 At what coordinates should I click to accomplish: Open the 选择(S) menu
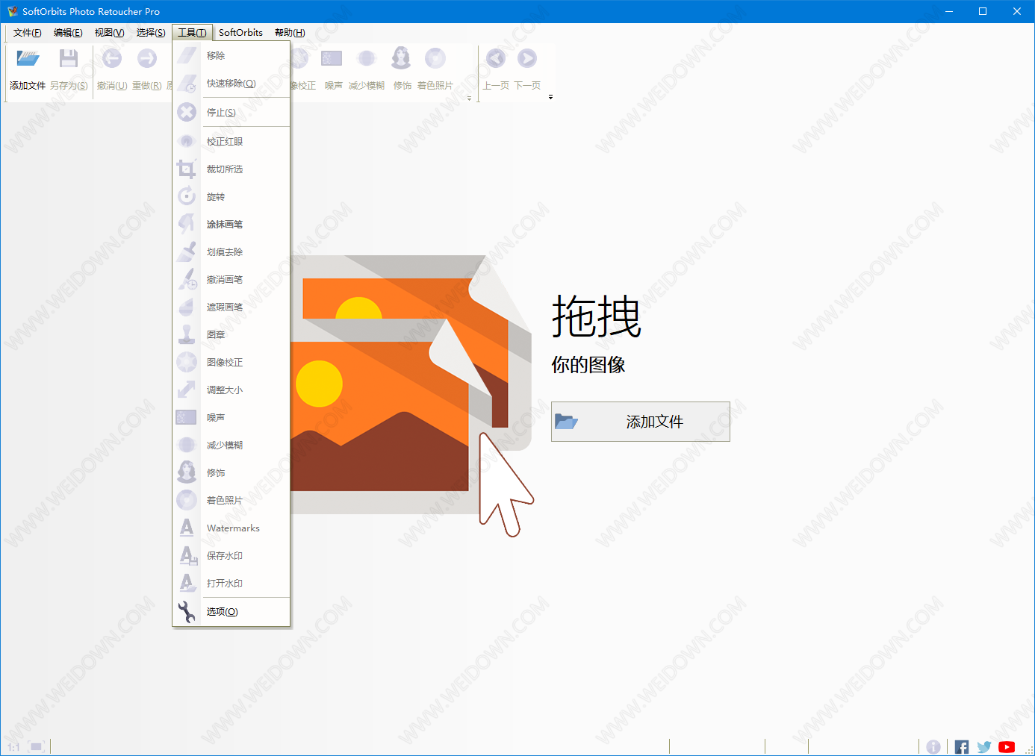[151, 33]
